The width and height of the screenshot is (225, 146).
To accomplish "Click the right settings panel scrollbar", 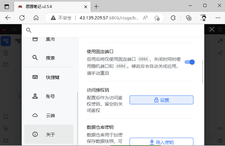I will point(203,72).
